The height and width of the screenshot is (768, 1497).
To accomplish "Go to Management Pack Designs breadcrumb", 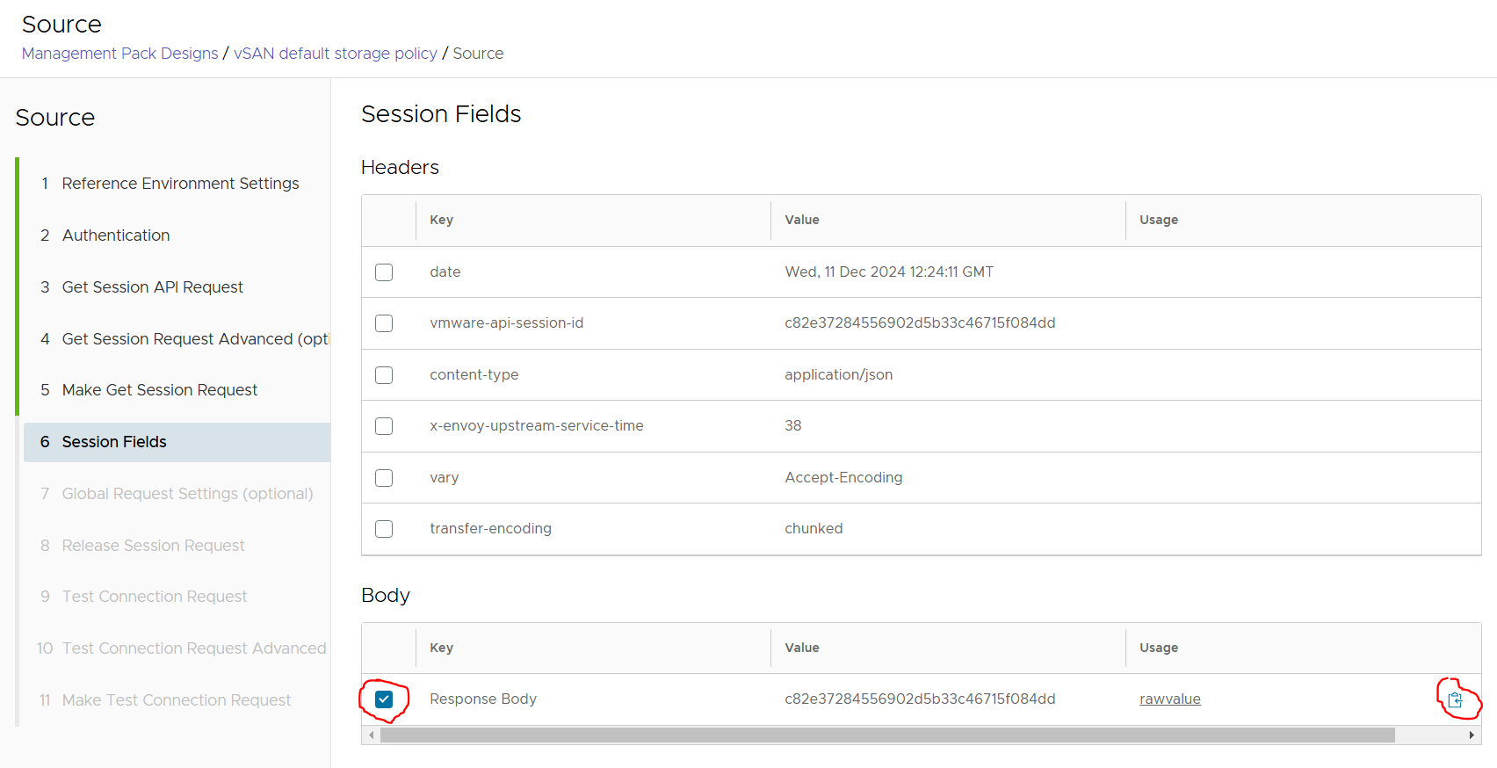I will tap(119, 54).
